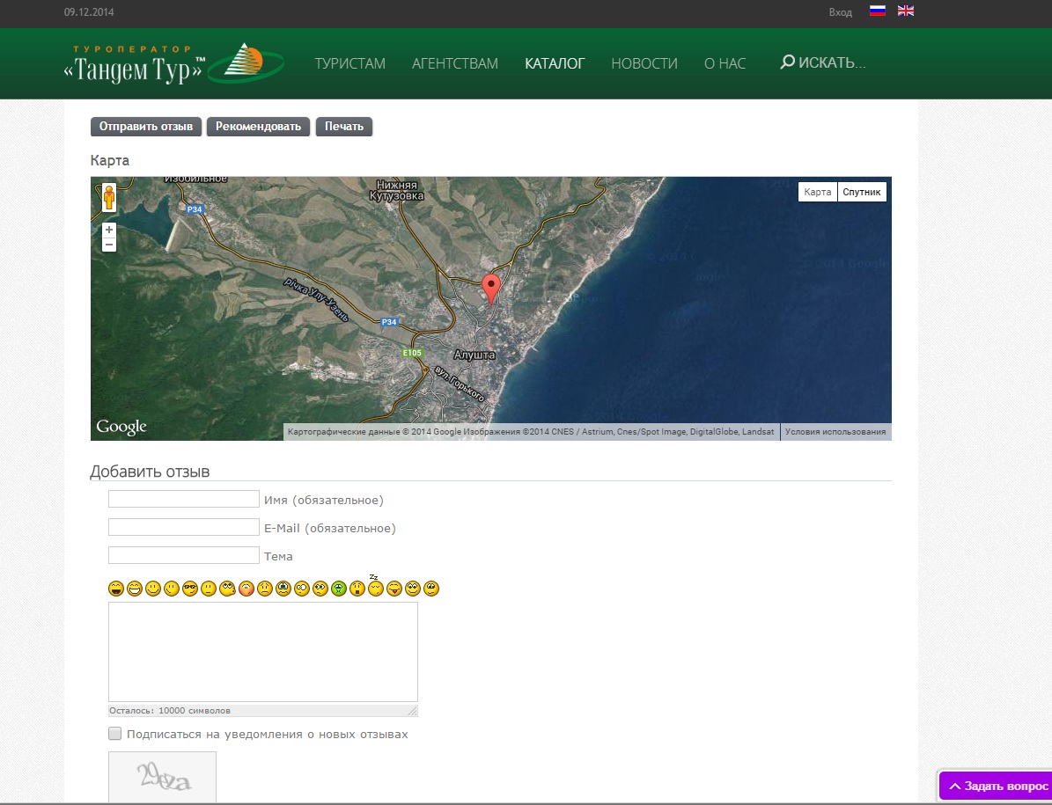Image resolution: width=1052 pixels, height=805 pixels.
Task: Zoom out the map with minus button
Action: pos(109,245)
